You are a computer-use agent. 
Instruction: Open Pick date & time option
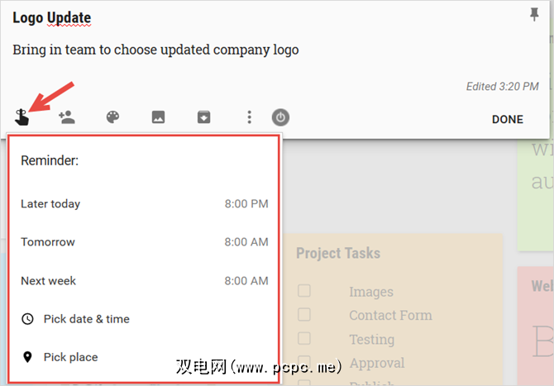tap(86, 319)
